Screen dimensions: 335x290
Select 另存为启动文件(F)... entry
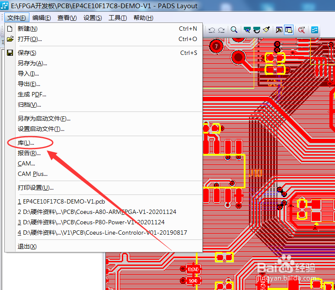tap(104, 118)
